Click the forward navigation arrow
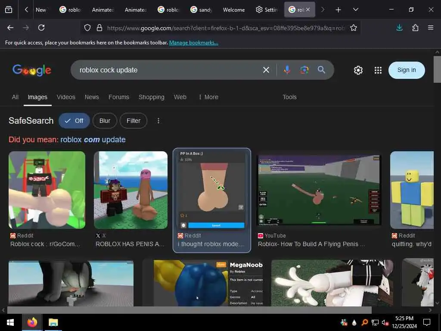Viewport: 441px width, 331px height. (x=26, y=28)
